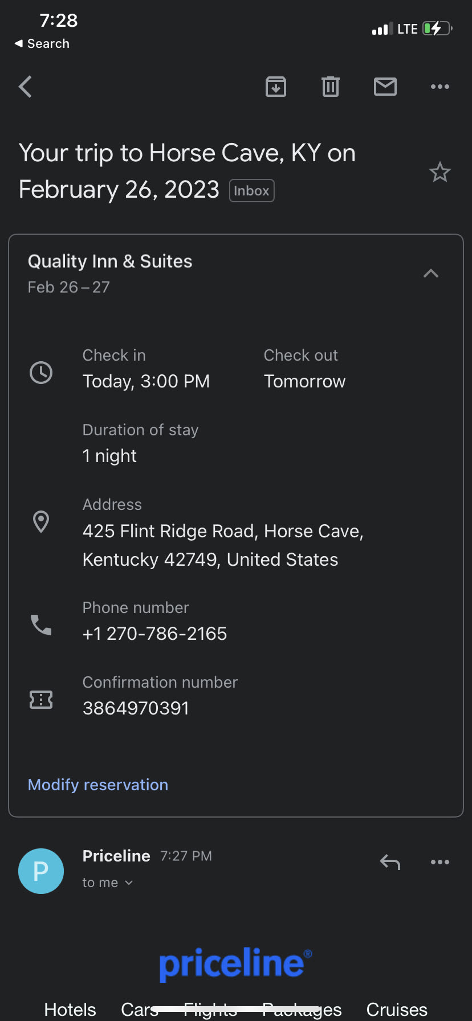Open the Hotels tab in email
Viewport: 472px width, 1021px height.
pos(70,1010)
